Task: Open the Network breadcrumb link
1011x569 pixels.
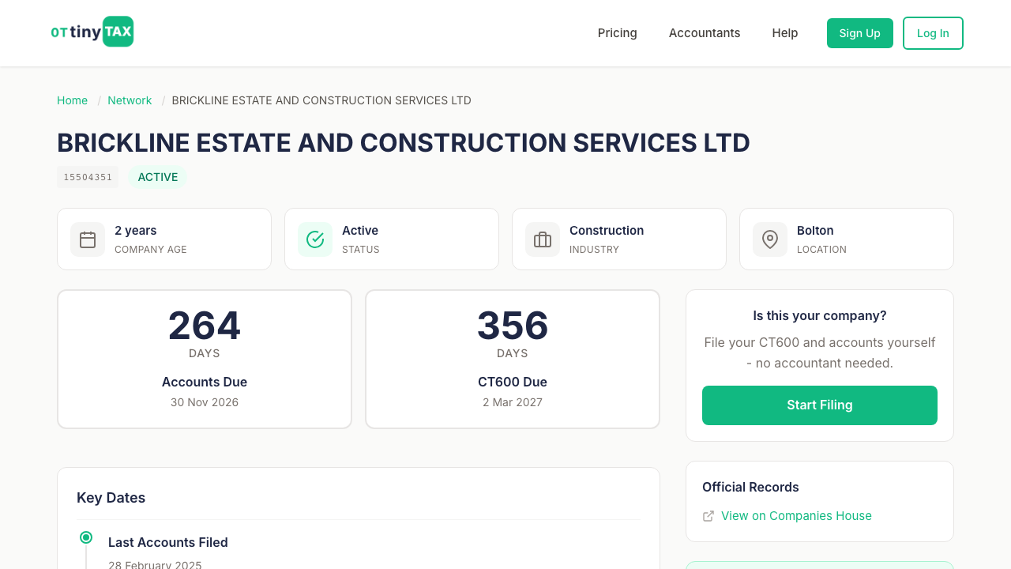Action: pyautogui.click(x=130, y=100)
